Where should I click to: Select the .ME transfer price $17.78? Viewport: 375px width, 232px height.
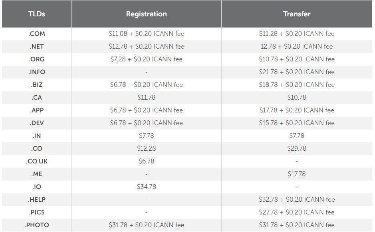pyautogui.click(x=297, y=174)
